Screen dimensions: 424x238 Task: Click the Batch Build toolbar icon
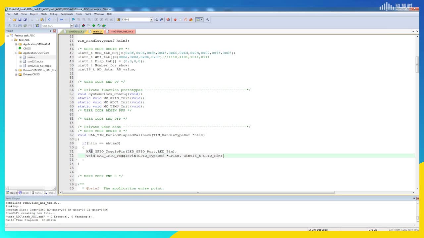tap(25, 25)
